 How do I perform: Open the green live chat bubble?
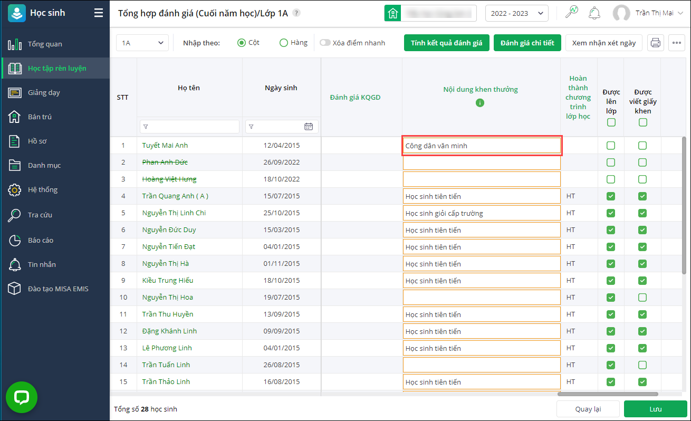point(22,397)
